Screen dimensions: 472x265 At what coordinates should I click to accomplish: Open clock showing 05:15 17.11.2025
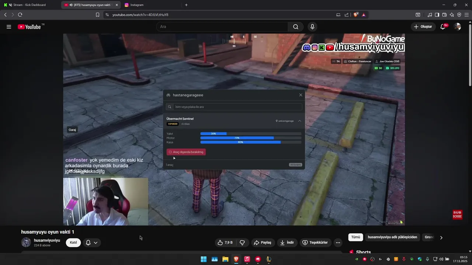coord(460,259)
